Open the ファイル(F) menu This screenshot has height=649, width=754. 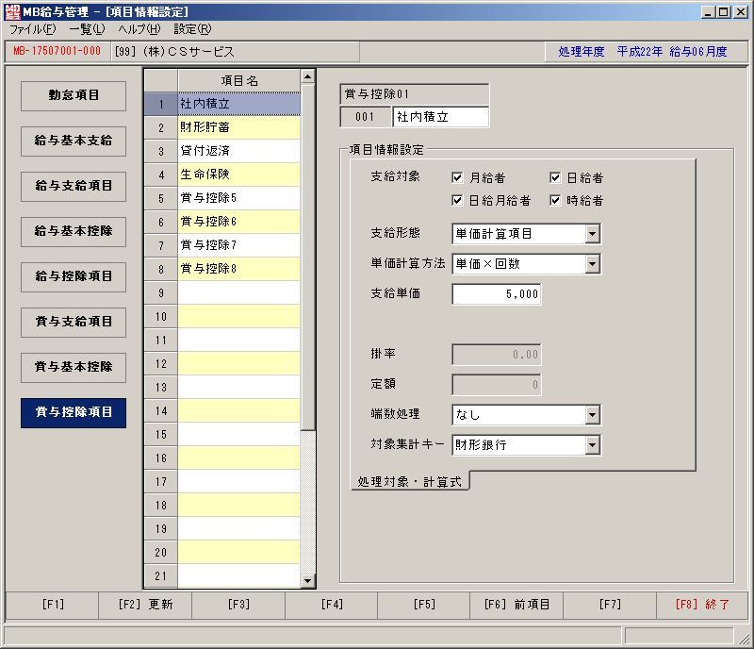[x=33, y=29]
